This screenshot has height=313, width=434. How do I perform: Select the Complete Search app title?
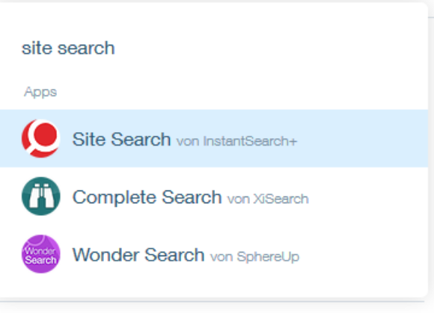coord(147,197)
